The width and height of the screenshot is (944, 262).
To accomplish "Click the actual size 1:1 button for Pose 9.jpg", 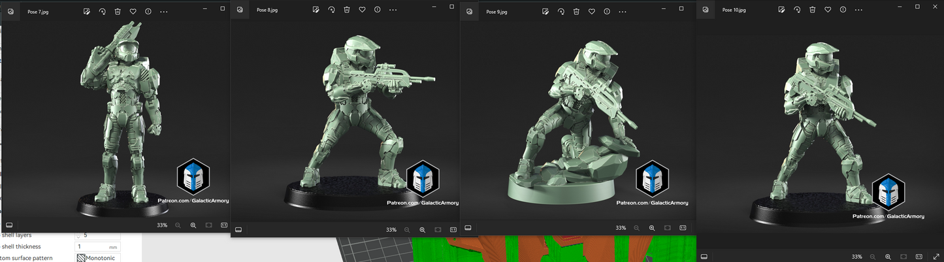I will pos(683,228).
